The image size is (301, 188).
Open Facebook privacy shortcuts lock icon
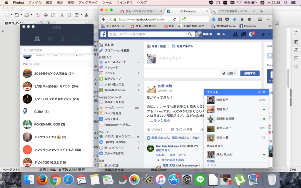[x=264, y=34]
